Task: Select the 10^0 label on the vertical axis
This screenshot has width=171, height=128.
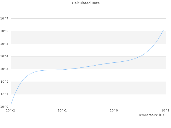Action: [4, 107]
